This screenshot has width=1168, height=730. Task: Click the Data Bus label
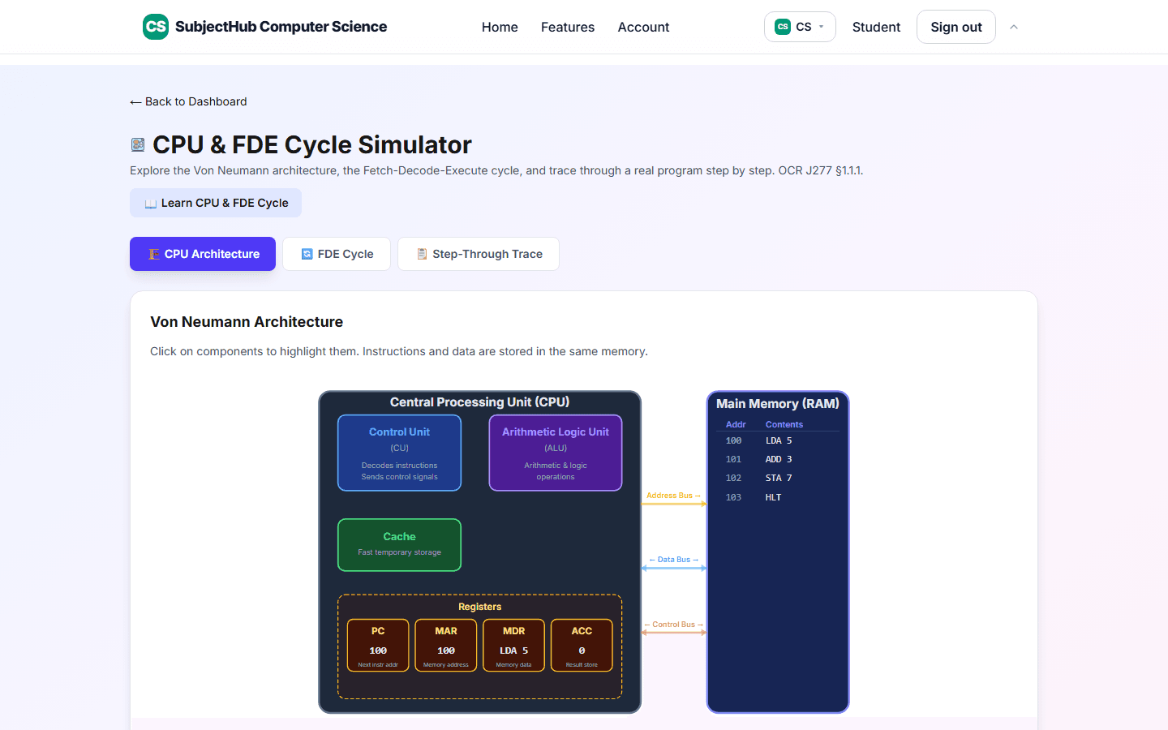(673, 560)
